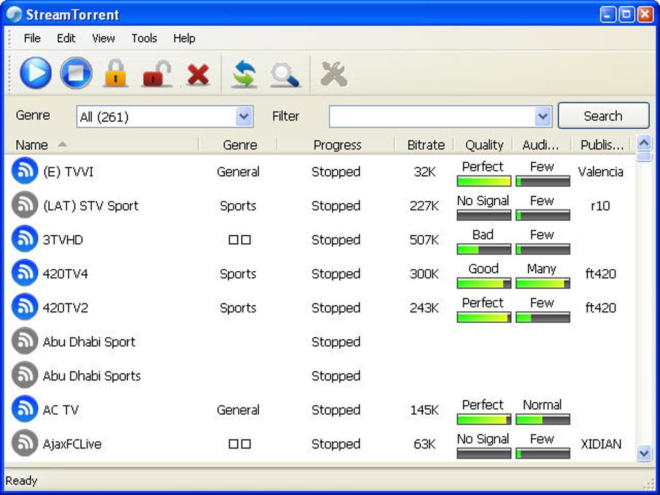The height and width of the screenshot is (495, 660).
Task: Open the Tools menu
Action: click(x=144, y=38)
